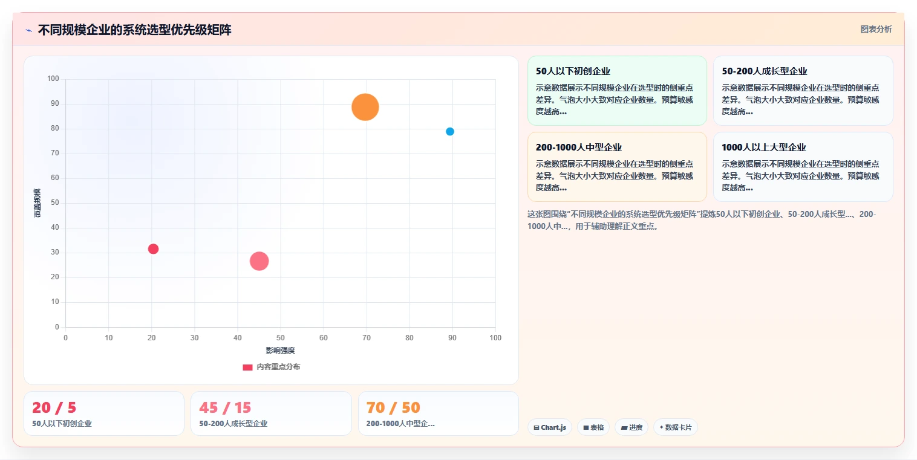Click the 内容重点分布 legend text
The width and height of the screenshot is (917, 460).
(x=278, y=367)
